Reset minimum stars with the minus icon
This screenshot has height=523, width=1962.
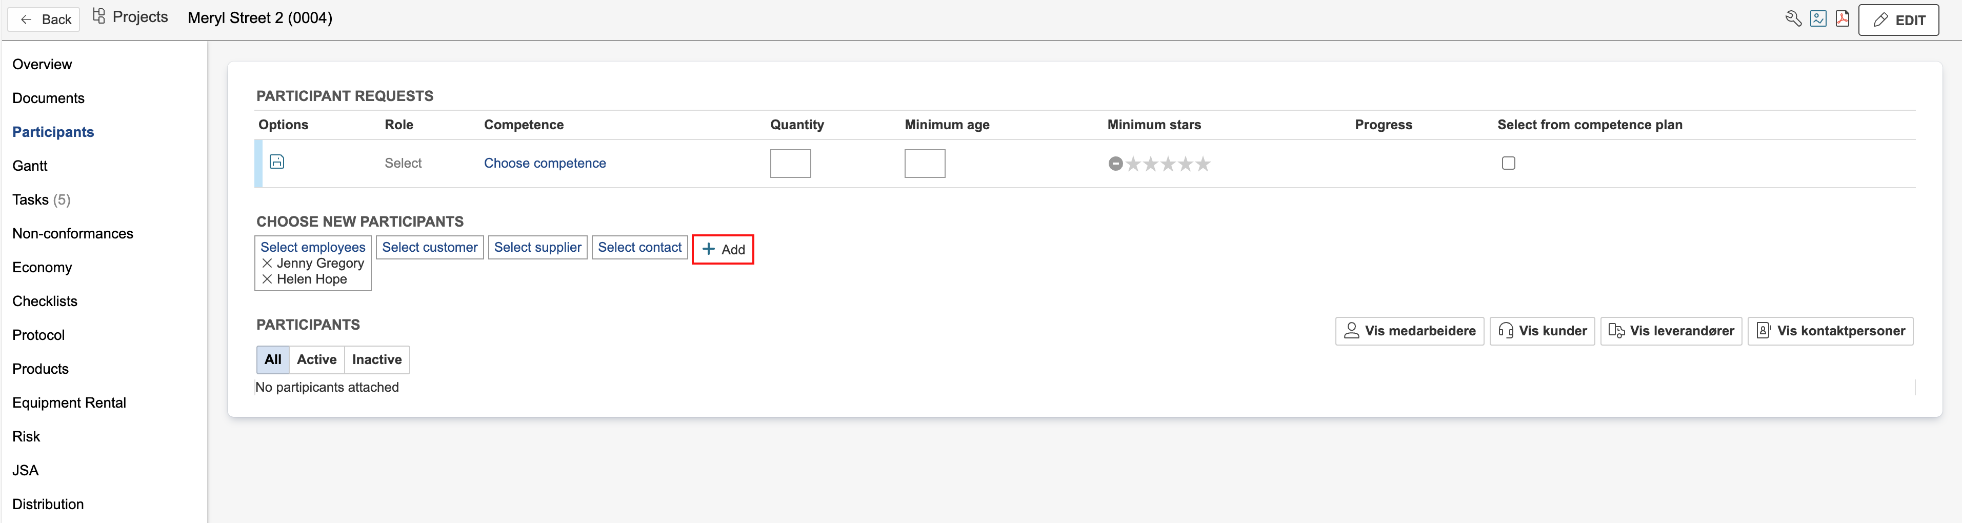(x=1115, y=164)
